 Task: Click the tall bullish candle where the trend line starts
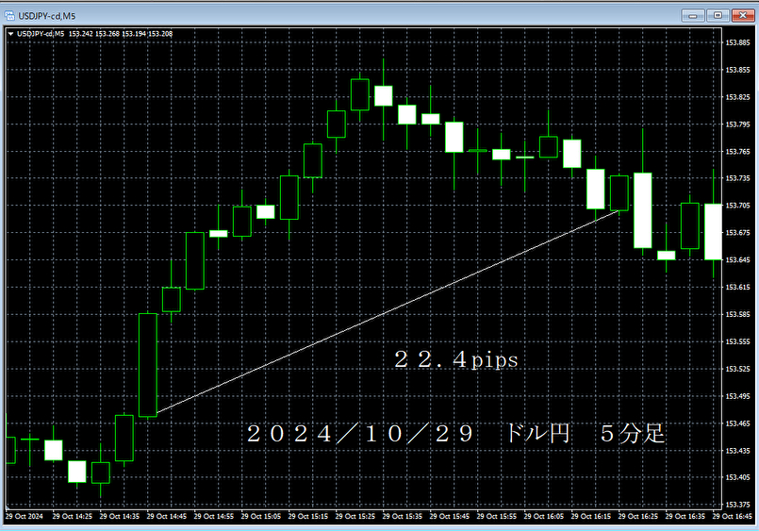(x=148, y=365)
